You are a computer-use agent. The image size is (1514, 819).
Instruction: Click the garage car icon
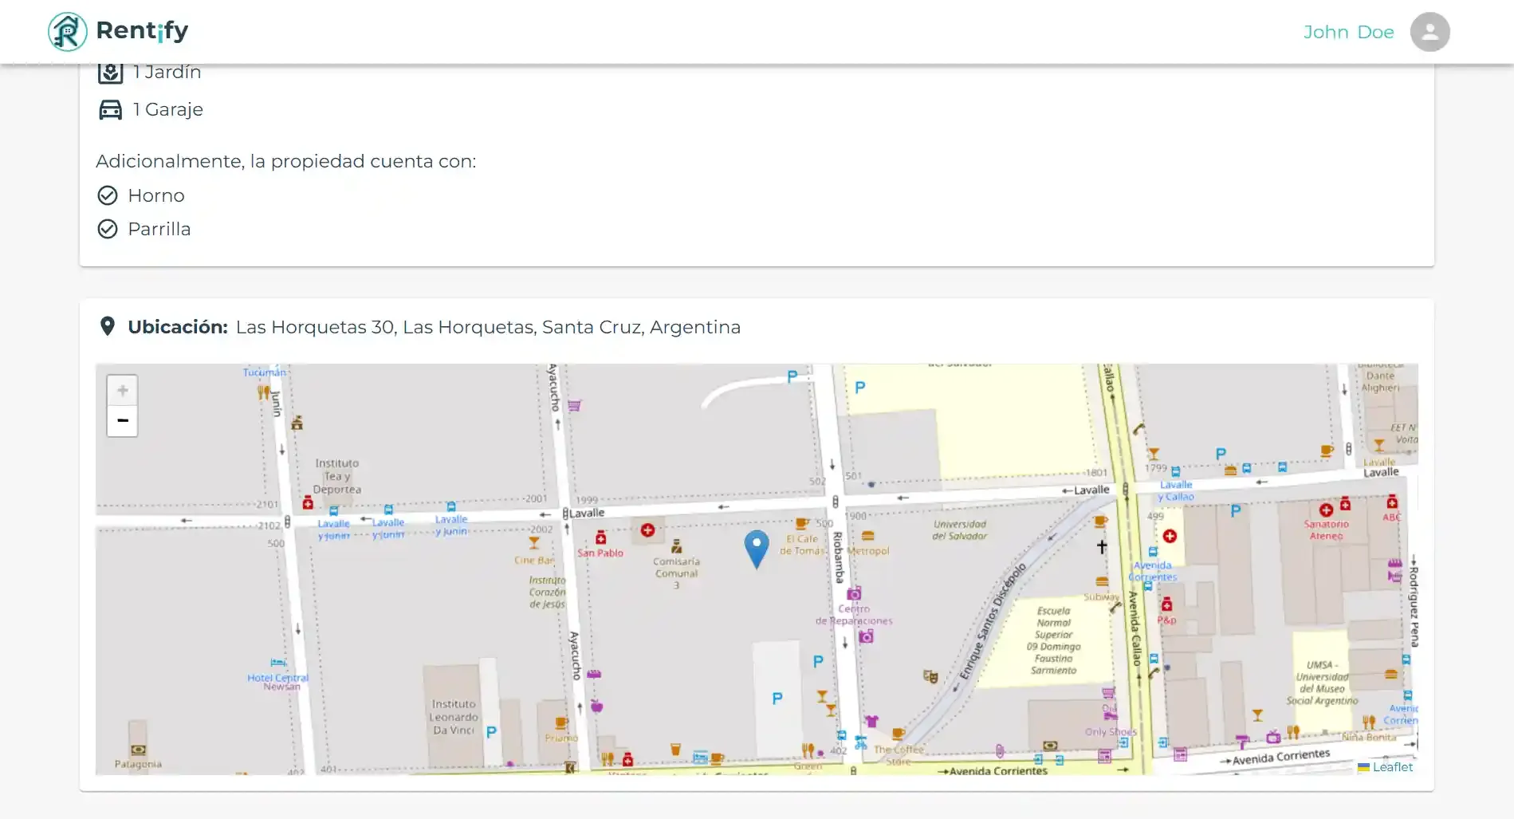[110, 109]
